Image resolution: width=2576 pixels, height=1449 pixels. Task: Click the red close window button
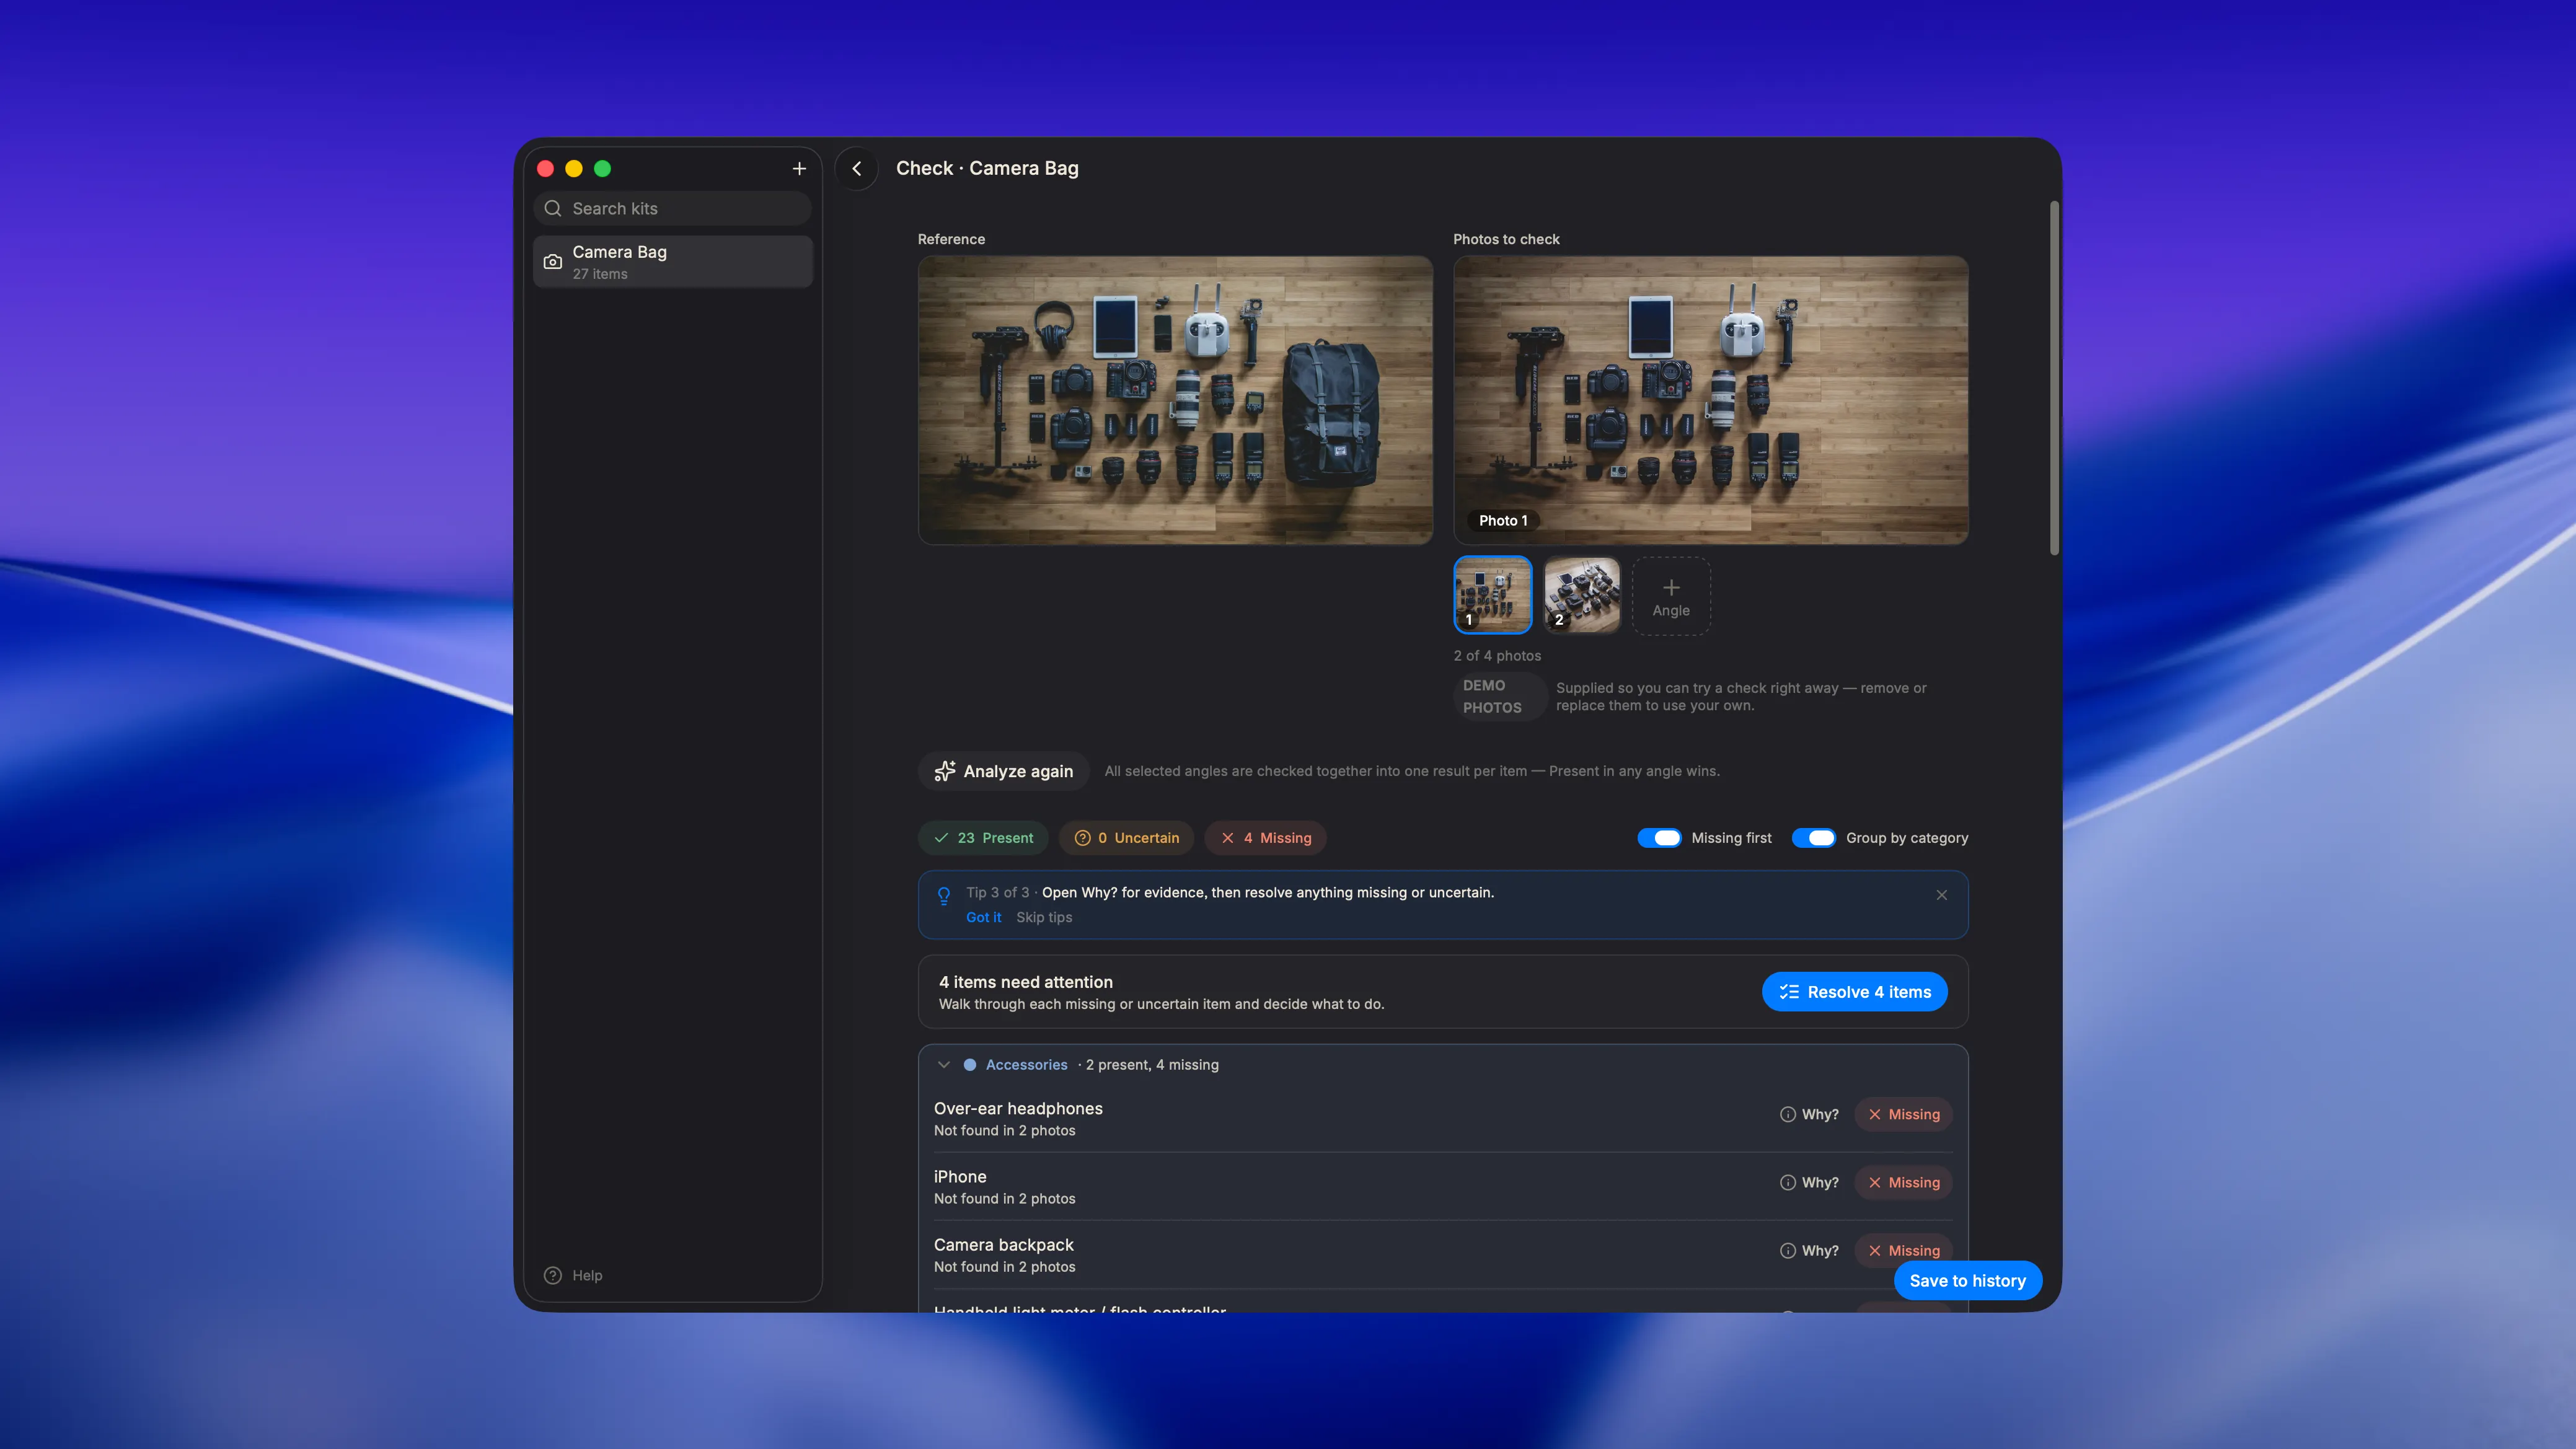pos(545,169)
